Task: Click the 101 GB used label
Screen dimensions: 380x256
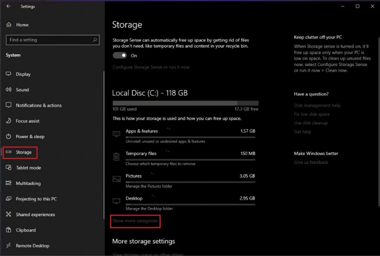Action: click(124, 109)
